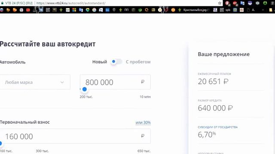Grab the down payment slider handle

(1, 143)
